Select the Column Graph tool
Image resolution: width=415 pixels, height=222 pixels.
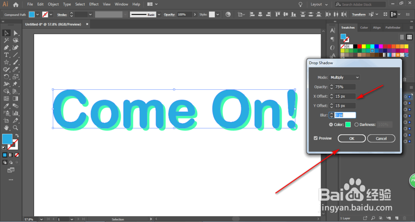pos(16,113)
